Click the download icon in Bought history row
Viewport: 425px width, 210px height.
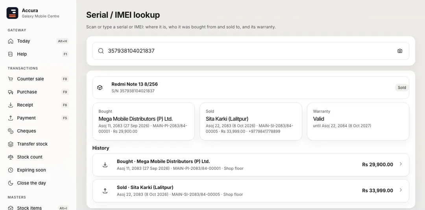tap(105, 165)
